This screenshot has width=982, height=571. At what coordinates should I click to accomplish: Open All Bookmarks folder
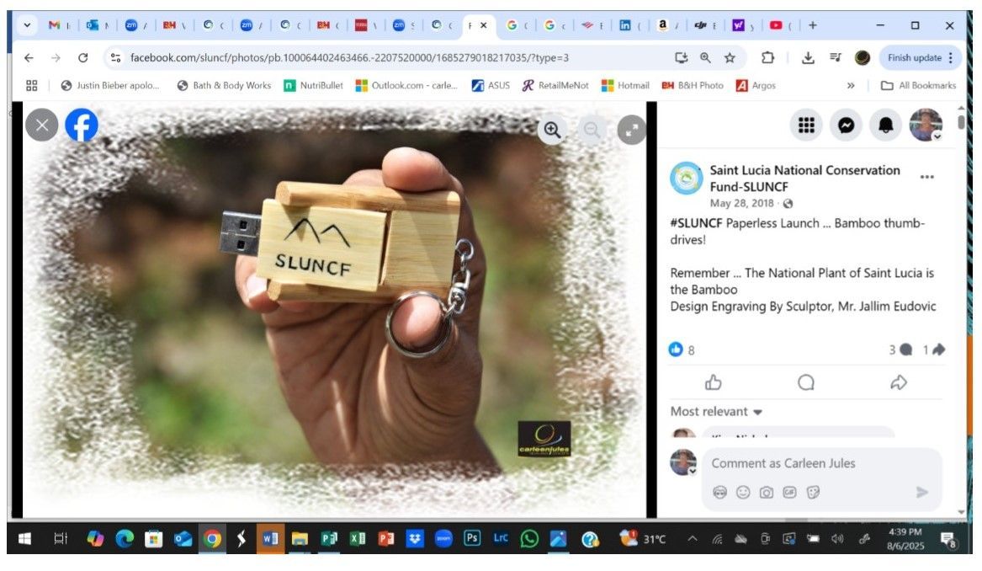pos(919,85)
